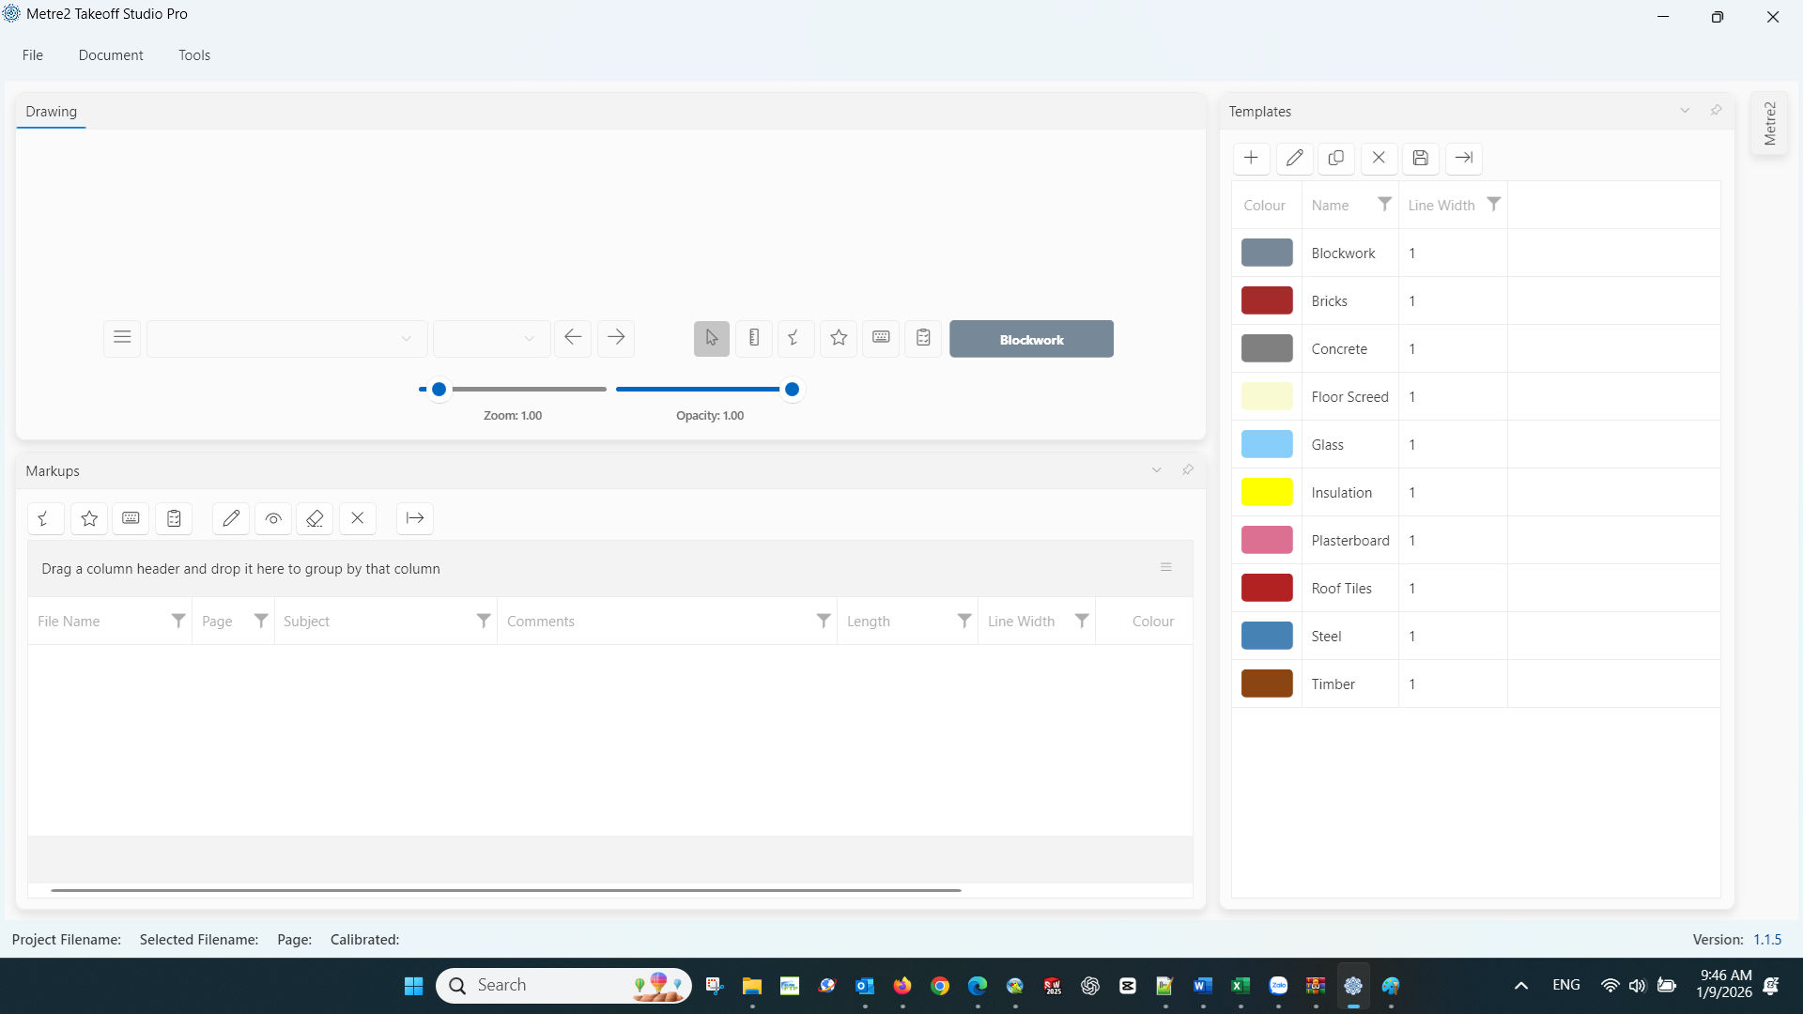Screen dimensions: 1803x1014
Task: Open the Document menu
Action: pos(111,55)
